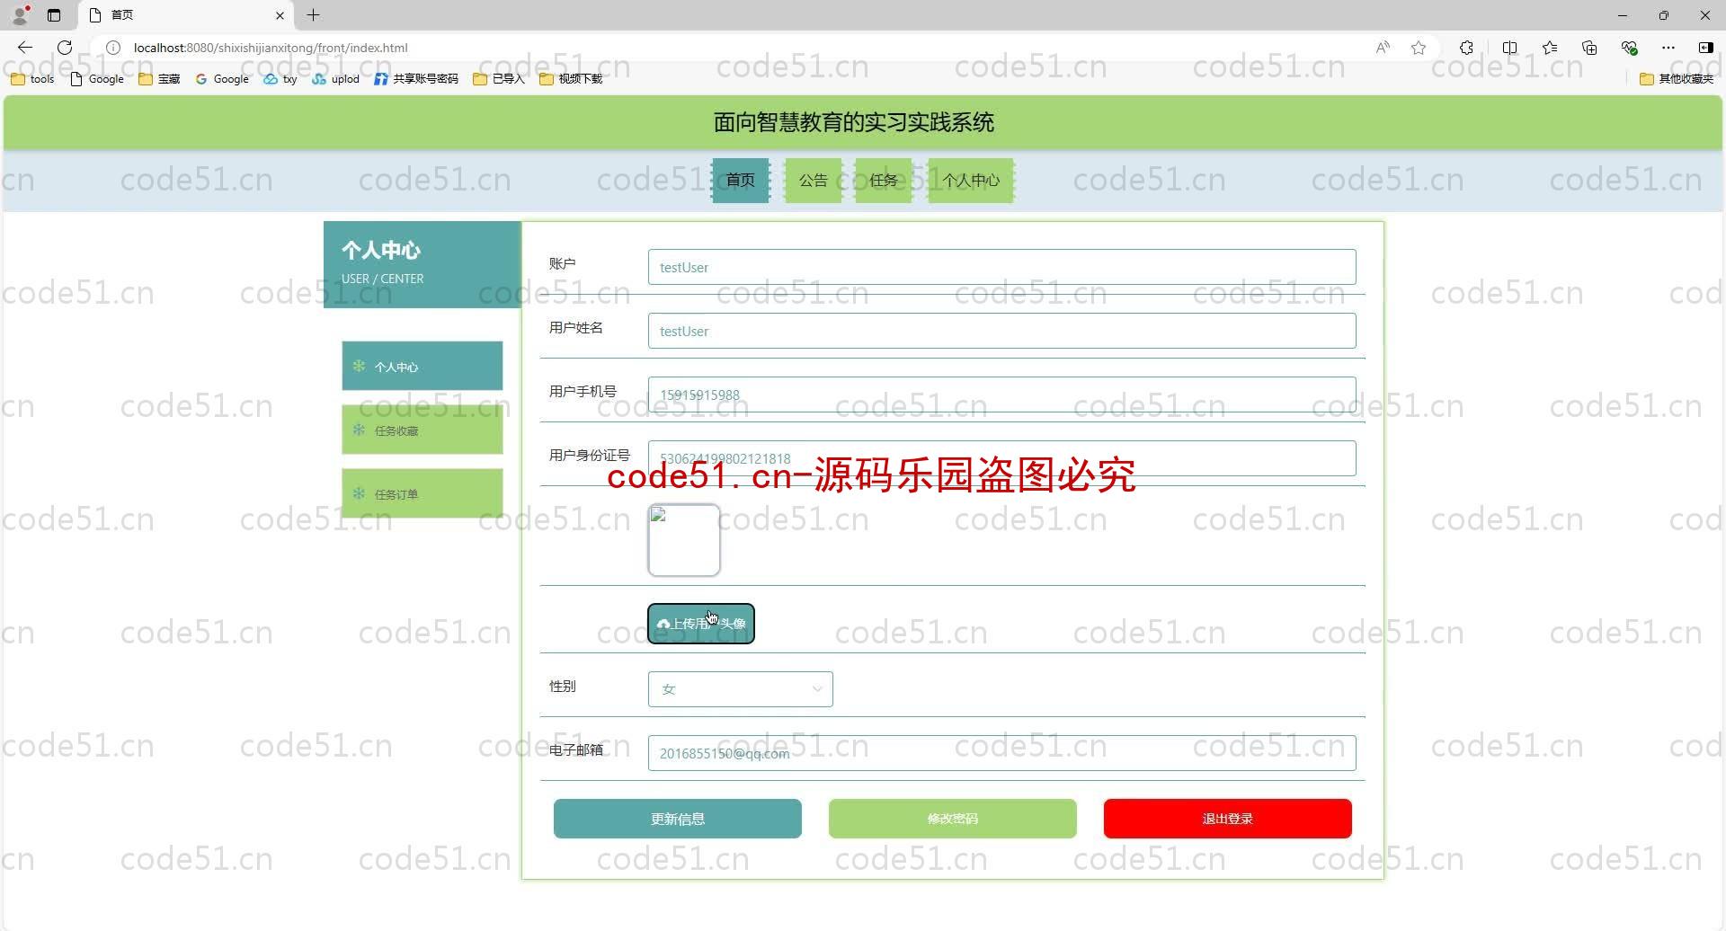Click the 用户姓名 input field
The image size is (1726, 931).
coord(1001,331)
